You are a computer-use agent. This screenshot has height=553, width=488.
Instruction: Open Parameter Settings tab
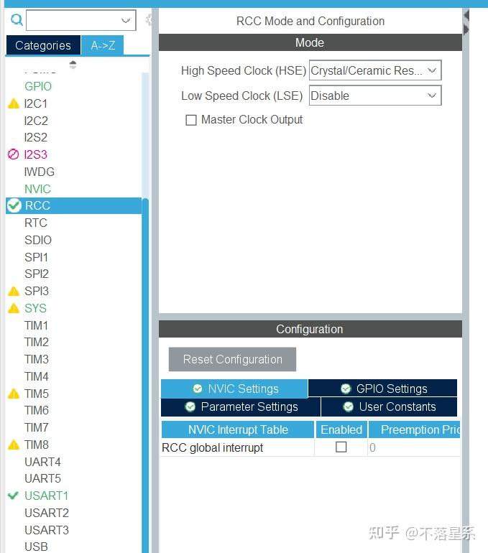coord(241,406)
